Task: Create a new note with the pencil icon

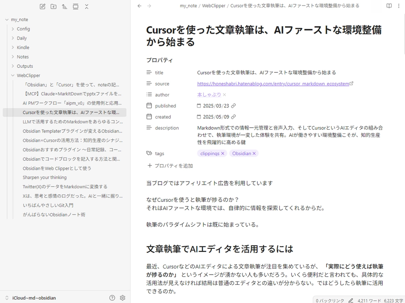Action: 42,7
